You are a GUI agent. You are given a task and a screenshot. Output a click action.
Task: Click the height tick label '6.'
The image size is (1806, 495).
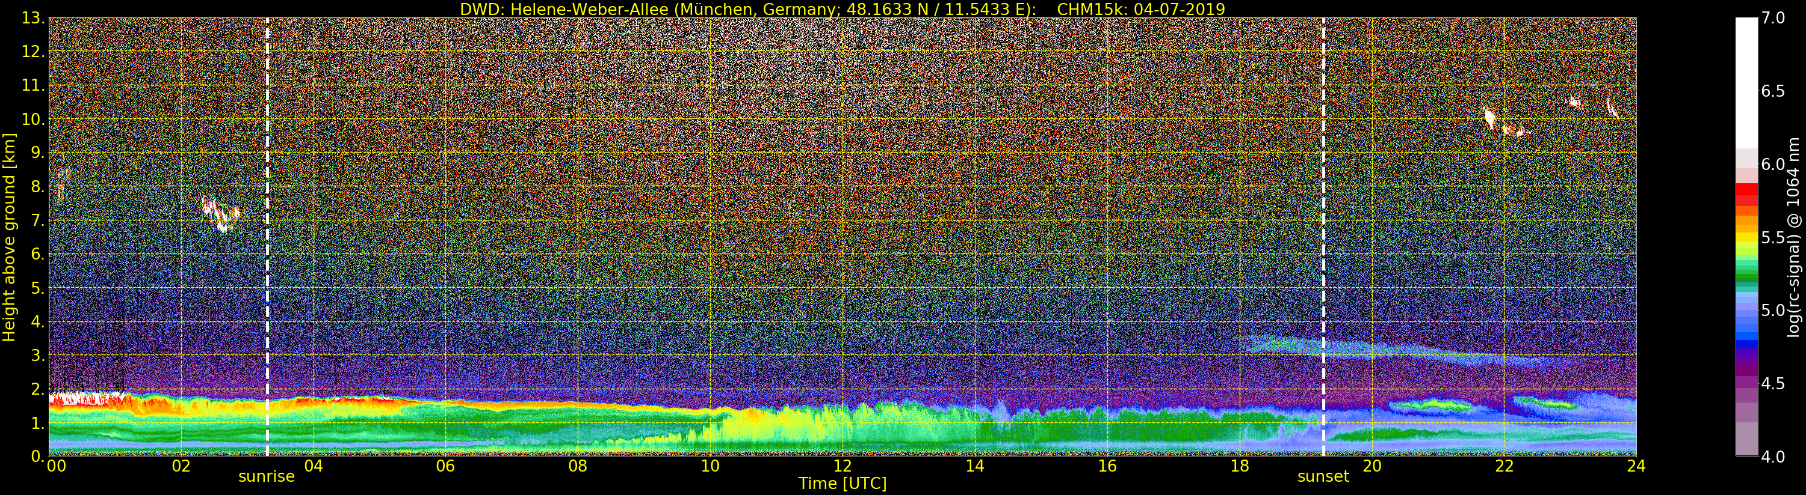38,254
